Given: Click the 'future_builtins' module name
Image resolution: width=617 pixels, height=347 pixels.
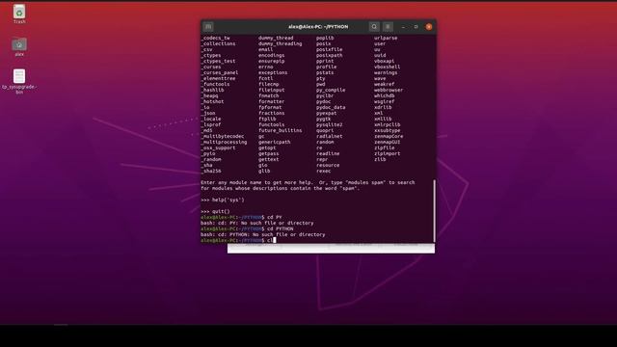Looking at the screenshot, I should pyautogui.click(x=281, y=131).
